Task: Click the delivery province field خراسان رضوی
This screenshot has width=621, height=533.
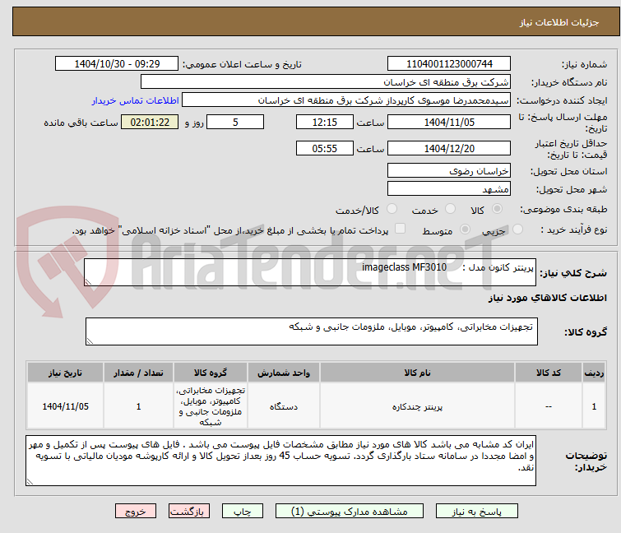Action: [x=449, y=170]
